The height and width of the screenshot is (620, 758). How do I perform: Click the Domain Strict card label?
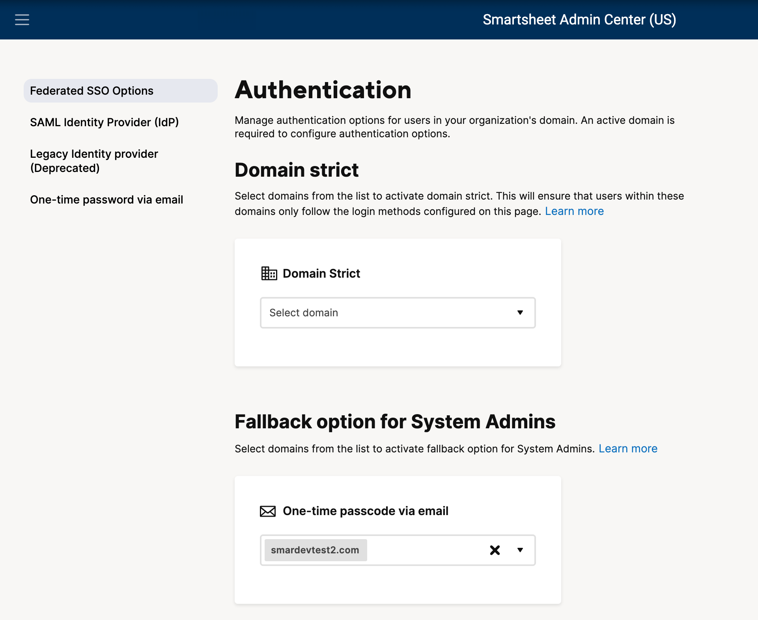321,273
